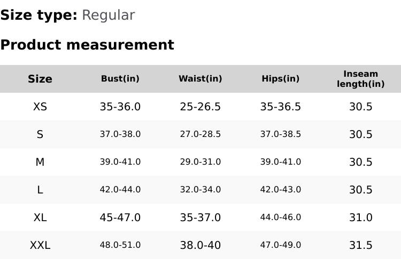Image resolution: width=401 pixels, height=259 pixels.
Task: Click the XL inseam value 31.0
Action: 361,217
